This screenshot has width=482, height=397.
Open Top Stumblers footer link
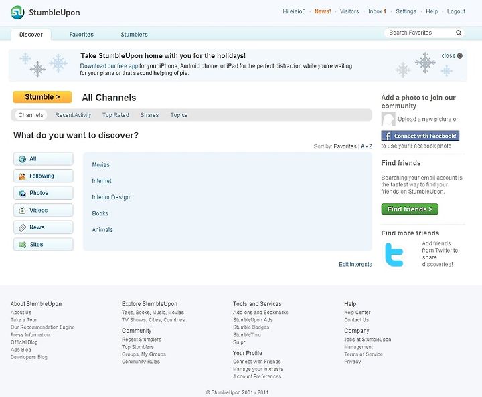[x=138, y=346]
